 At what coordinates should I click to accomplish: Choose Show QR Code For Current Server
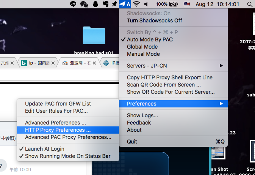click(x=173, y=92)
